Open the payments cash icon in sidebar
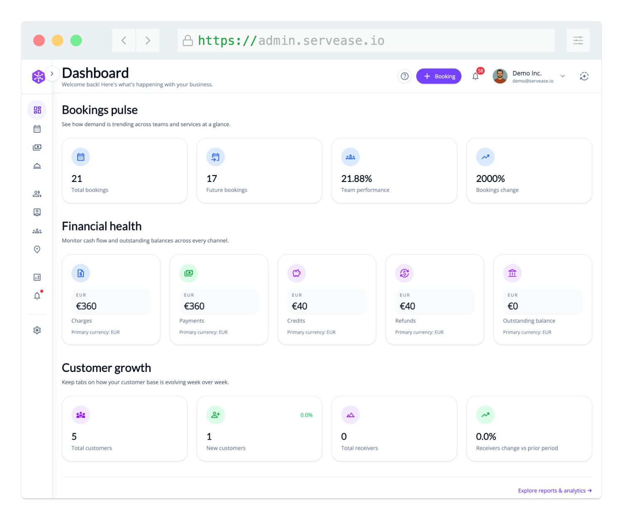Viewport: 623px width, 519px height. tap(37, 147)
